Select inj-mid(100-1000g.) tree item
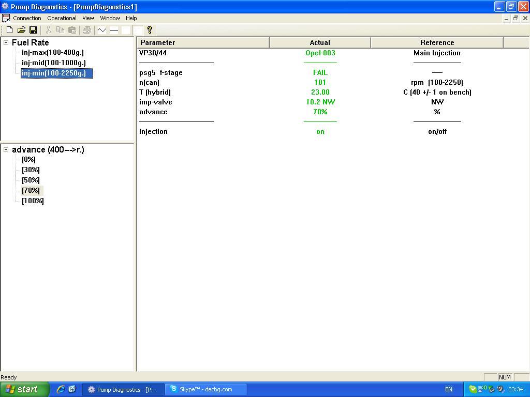This screenshot has width=530, height=397. pyautogui.click(x=54, y=63)
